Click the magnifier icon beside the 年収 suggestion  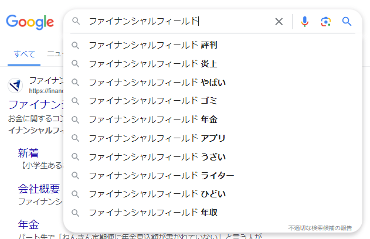[x=75, y=213]
